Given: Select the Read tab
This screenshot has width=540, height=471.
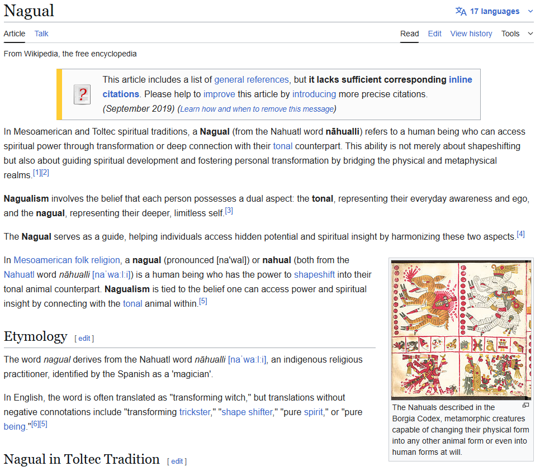Looking at the screenshot, I should (409, 34).
